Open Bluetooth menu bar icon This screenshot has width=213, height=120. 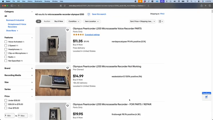pos(167,1)
